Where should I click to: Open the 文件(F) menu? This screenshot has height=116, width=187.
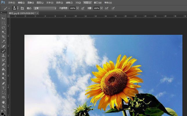coord(12,3)
